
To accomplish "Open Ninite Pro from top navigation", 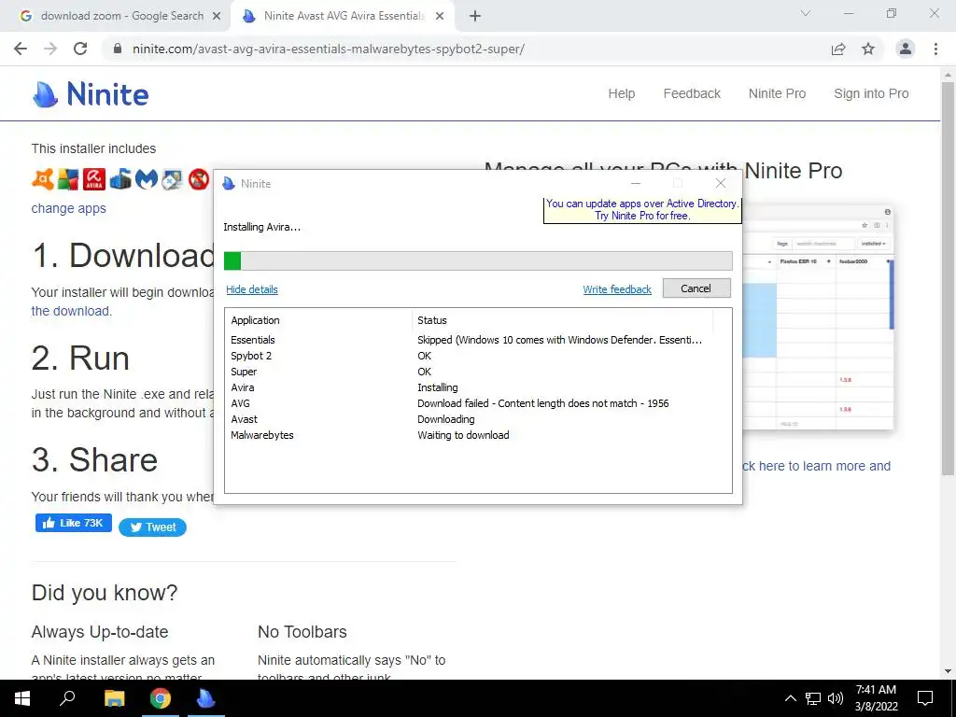I will pyautogui.click(x=778, y=94).
